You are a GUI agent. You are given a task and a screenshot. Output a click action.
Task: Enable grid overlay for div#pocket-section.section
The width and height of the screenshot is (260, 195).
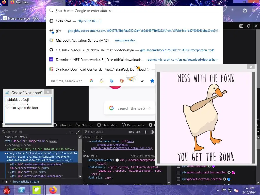pos(178,179)
